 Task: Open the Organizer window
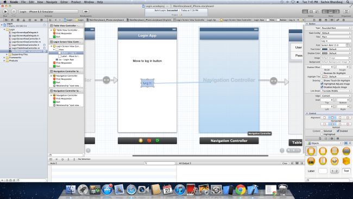(x=346, y=11)
